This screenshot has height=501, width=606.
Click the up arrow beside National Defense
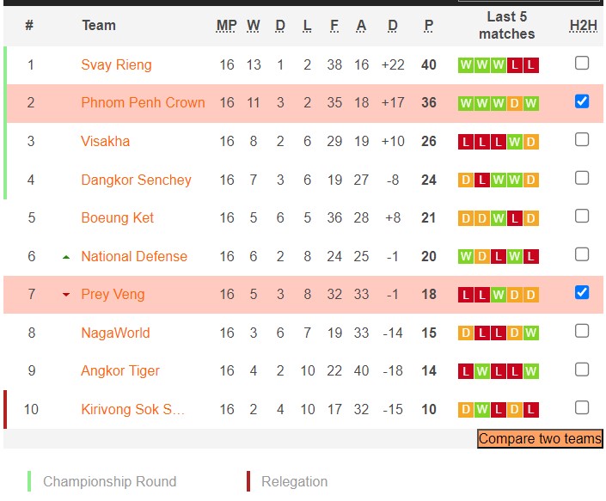pos(66,257)
